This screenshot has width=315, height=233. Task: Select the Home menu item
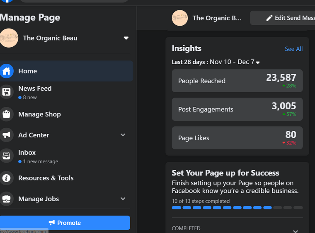click(x=66, y=71)
